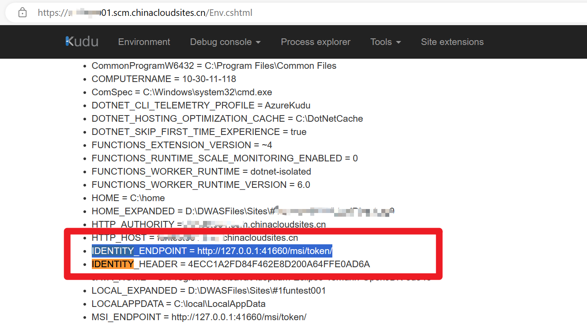This screenshot has height=325, width=587.
Task: Click the Kudu logo icon
Action: (82, 41)
